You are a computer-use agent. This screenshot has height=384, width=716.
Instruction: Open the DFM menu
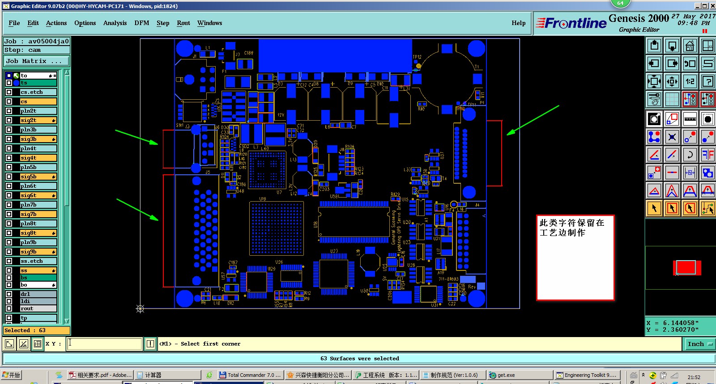pos(142,23)
